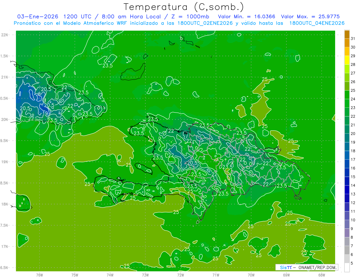Click the '18N' latitude axis label
This screenshot has width=361, height=279.
tap(5, 204)
